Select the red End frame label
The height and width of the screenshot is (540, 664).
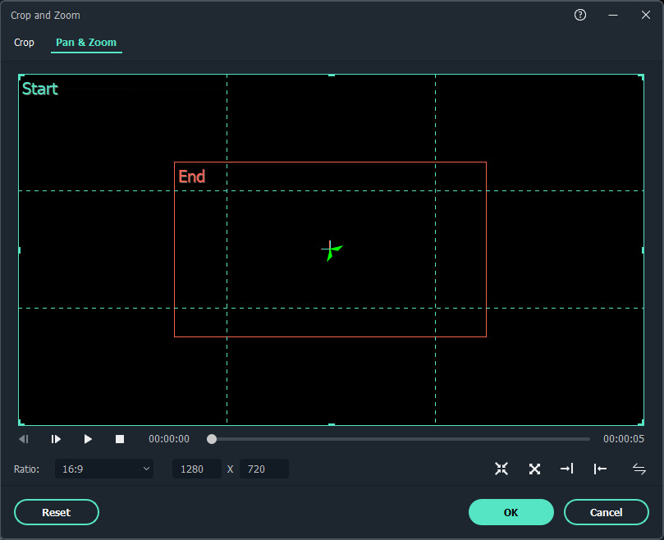[192, 176]
